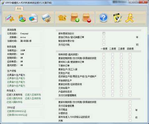The width and height of the screenshot is (149, 124).
Task: Click 已具备P3生产能力 text
Action: [16, 82]
